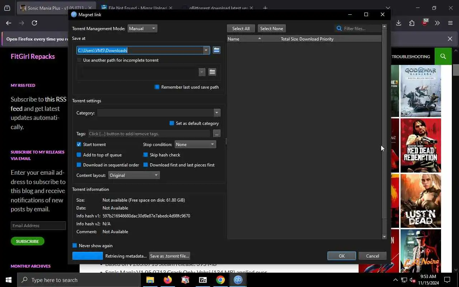Viewport: 459px width, 287px height.
Task: Sort by Total Size column header
Action: coord(289,39)
